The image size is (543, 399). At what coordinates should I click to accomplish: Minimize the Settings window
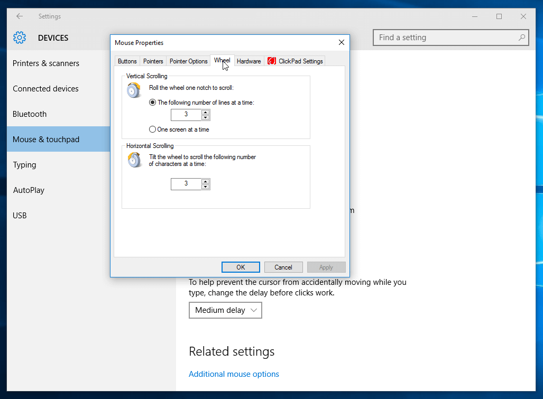point(475,16)
